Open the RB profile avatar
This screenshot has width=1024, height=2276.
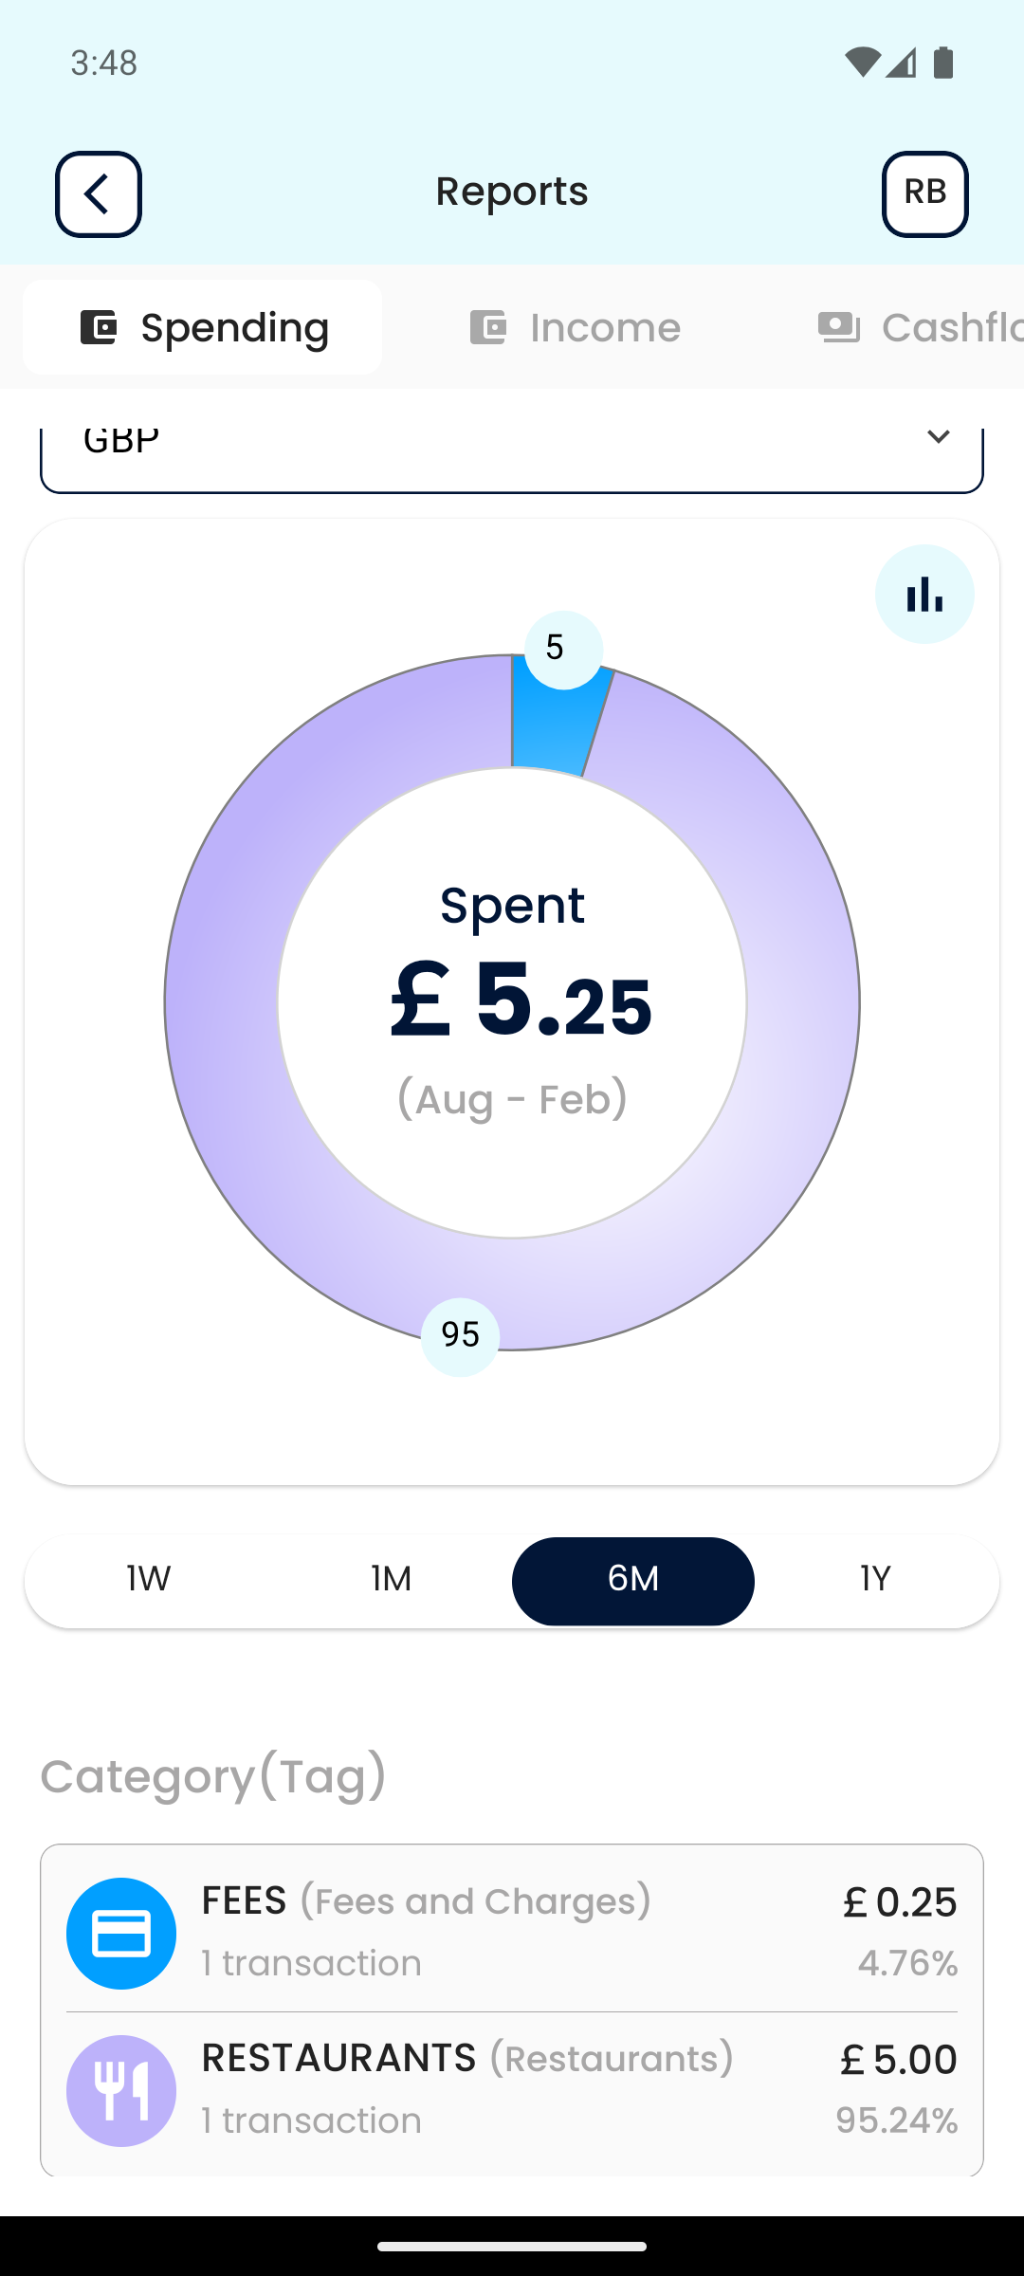tap(924, 194)
